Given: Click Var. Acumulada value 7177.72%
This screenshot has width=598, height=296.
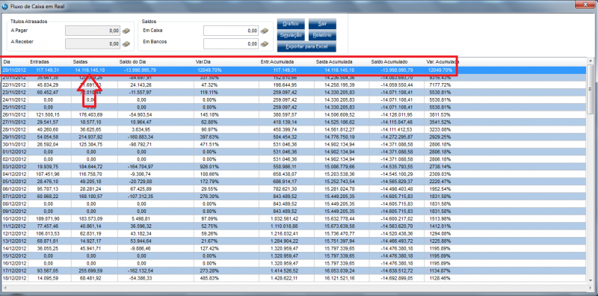Looking at the screenshot, I should [440, 84].
